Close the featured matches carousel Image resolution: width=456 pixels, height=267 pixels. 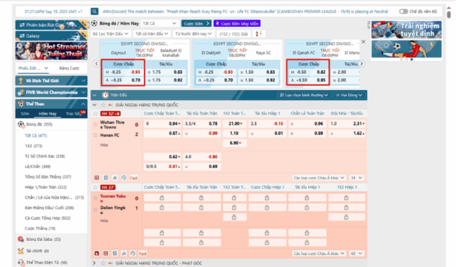[363, 42]
